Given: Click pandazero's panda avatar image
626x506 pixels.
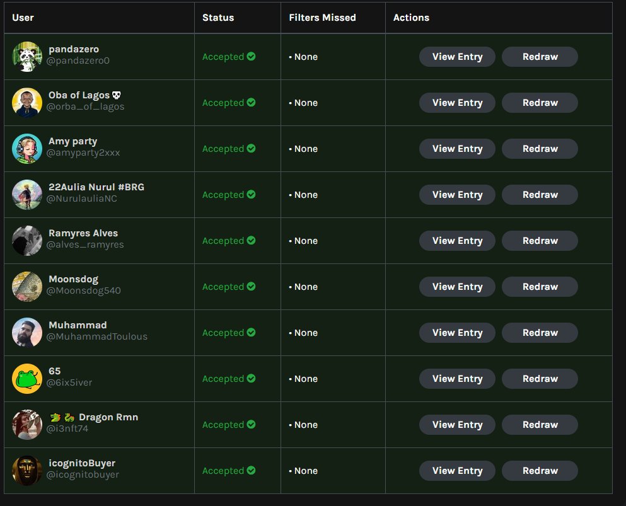Looking at the screenshot, I should point(26,56).
